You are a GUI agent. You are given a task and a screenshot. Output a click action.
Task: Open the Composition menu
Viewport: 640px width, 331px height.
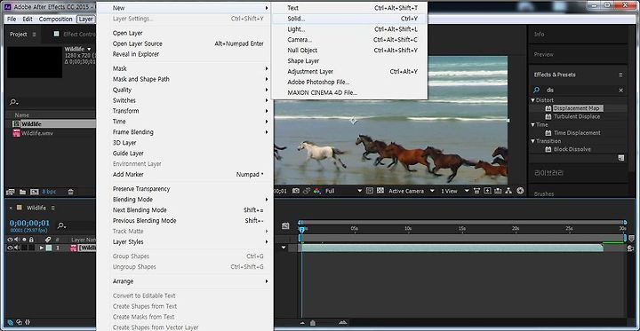point(55,20)
